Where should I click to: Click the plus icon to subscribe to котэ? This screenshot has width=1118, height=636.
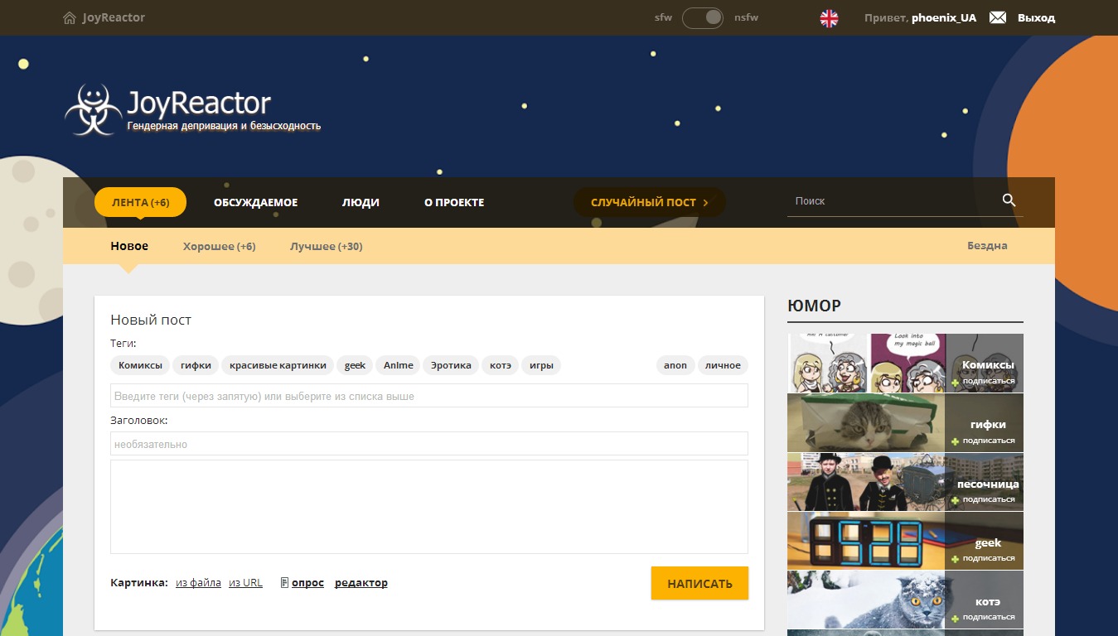click(x=955, y=617)
